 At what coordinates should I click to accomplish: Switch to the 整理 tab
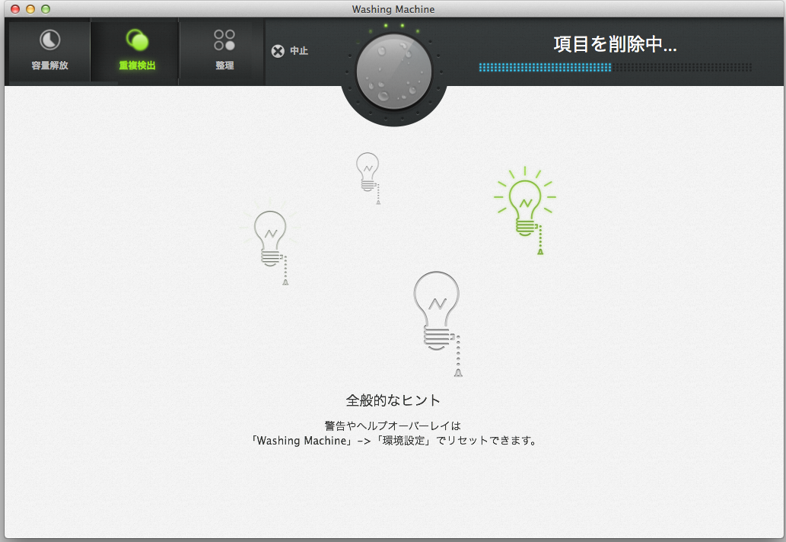tap(224, 51)
